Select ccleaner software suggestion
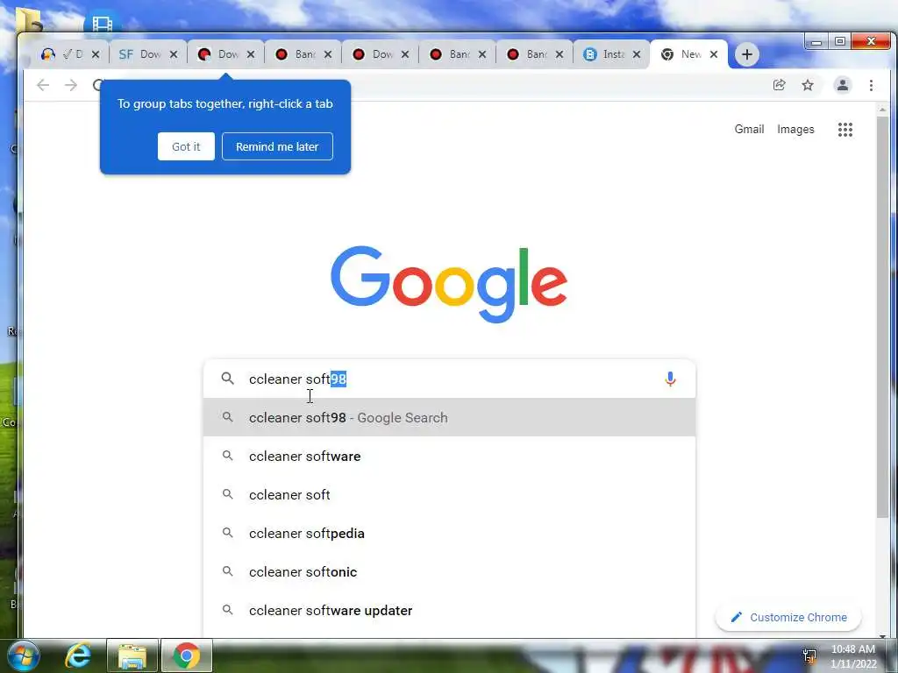 point(450,456)
